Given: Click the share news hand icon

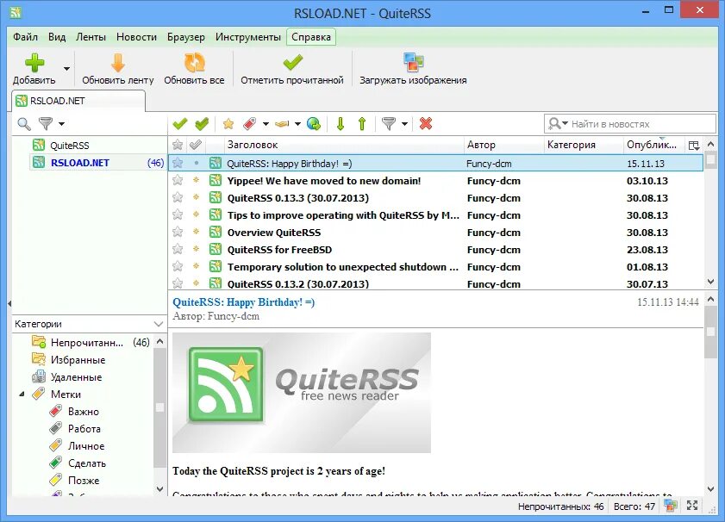Looking at the screenshot, I should 282,124.
